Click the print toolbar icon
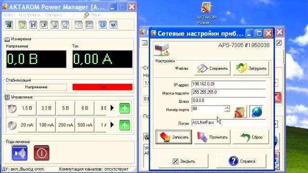Image resolution: width=308 pixels, height=173 pixels. [x=54, y=25]
